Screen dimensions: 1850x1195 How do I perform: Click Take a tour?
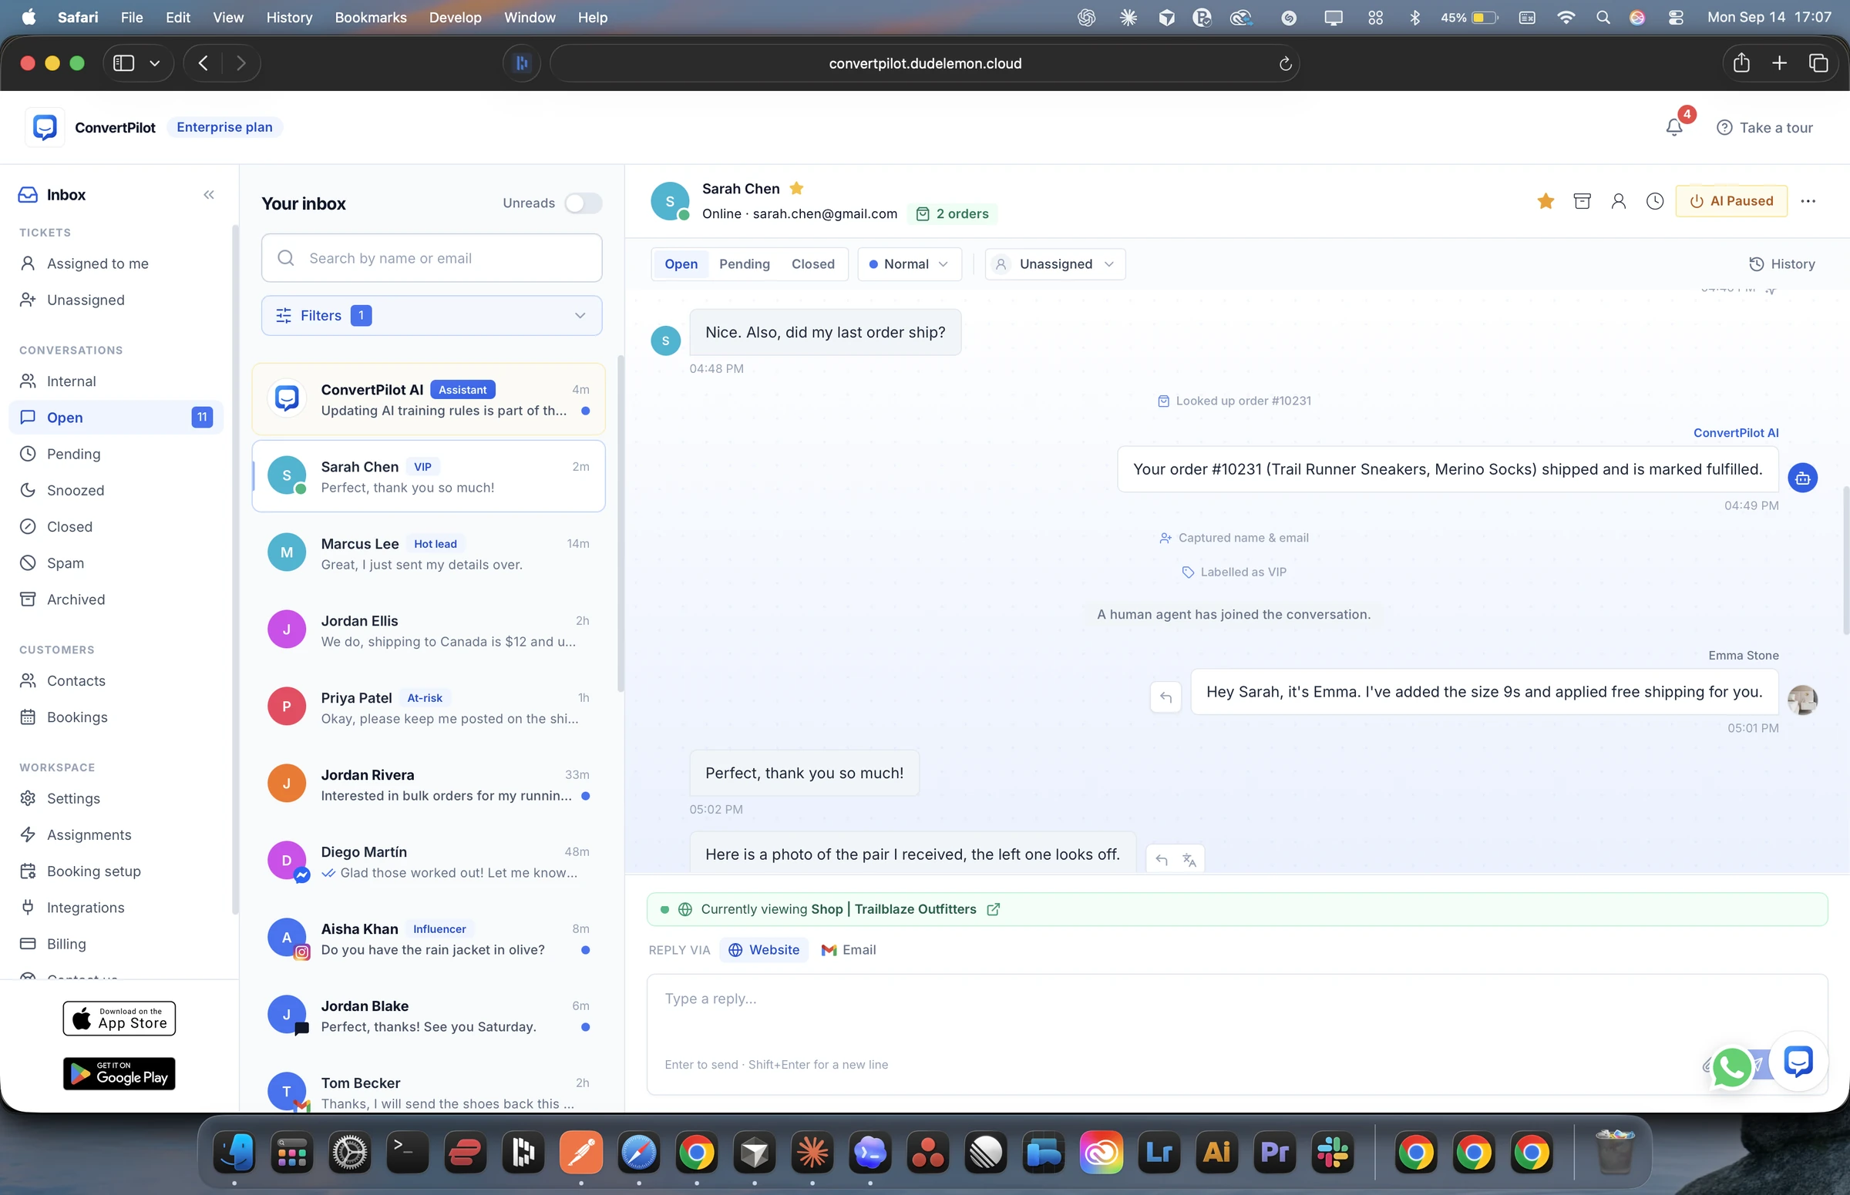click(x=1764, y=128)
